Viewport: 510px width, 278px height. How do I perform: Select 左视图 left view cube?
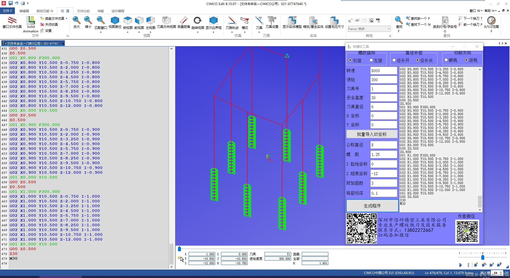point(150,20)
